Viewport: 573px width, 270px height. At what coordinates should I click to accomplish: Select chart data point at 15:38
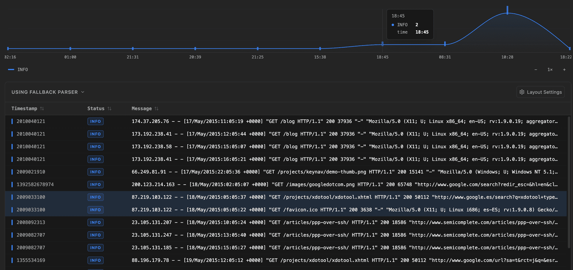(320, 48)
